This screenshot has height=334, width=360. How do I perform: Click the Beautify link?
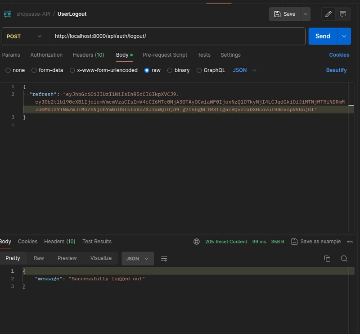coord(336,70)
